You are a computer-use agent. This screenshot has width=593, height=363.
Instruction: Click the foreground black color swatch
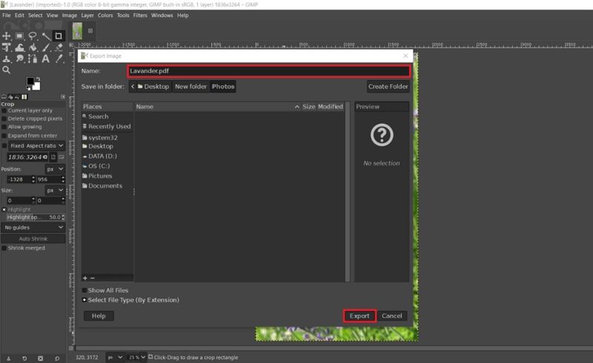30,81
